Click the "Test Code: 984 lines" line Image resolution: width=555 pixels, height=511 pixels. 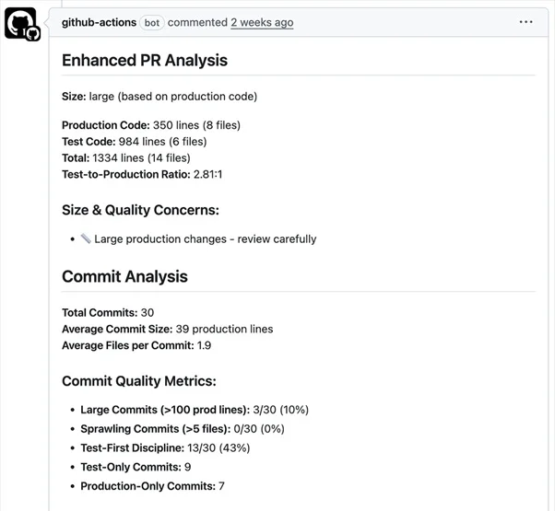(x=134, y=142)
